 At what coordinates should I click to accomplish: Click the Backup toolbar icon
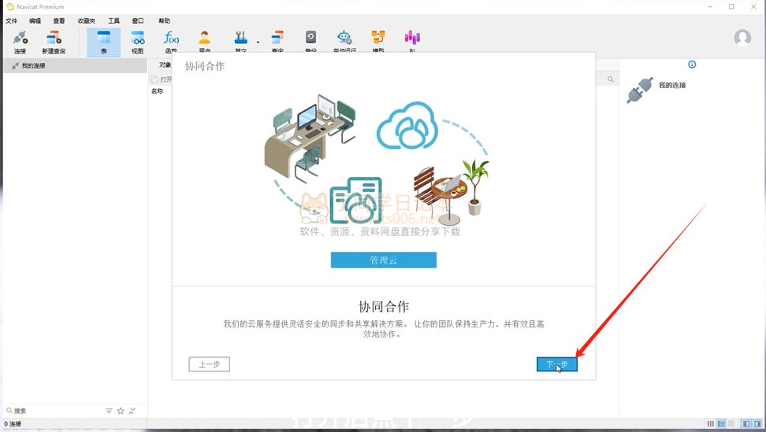point(310,39)
